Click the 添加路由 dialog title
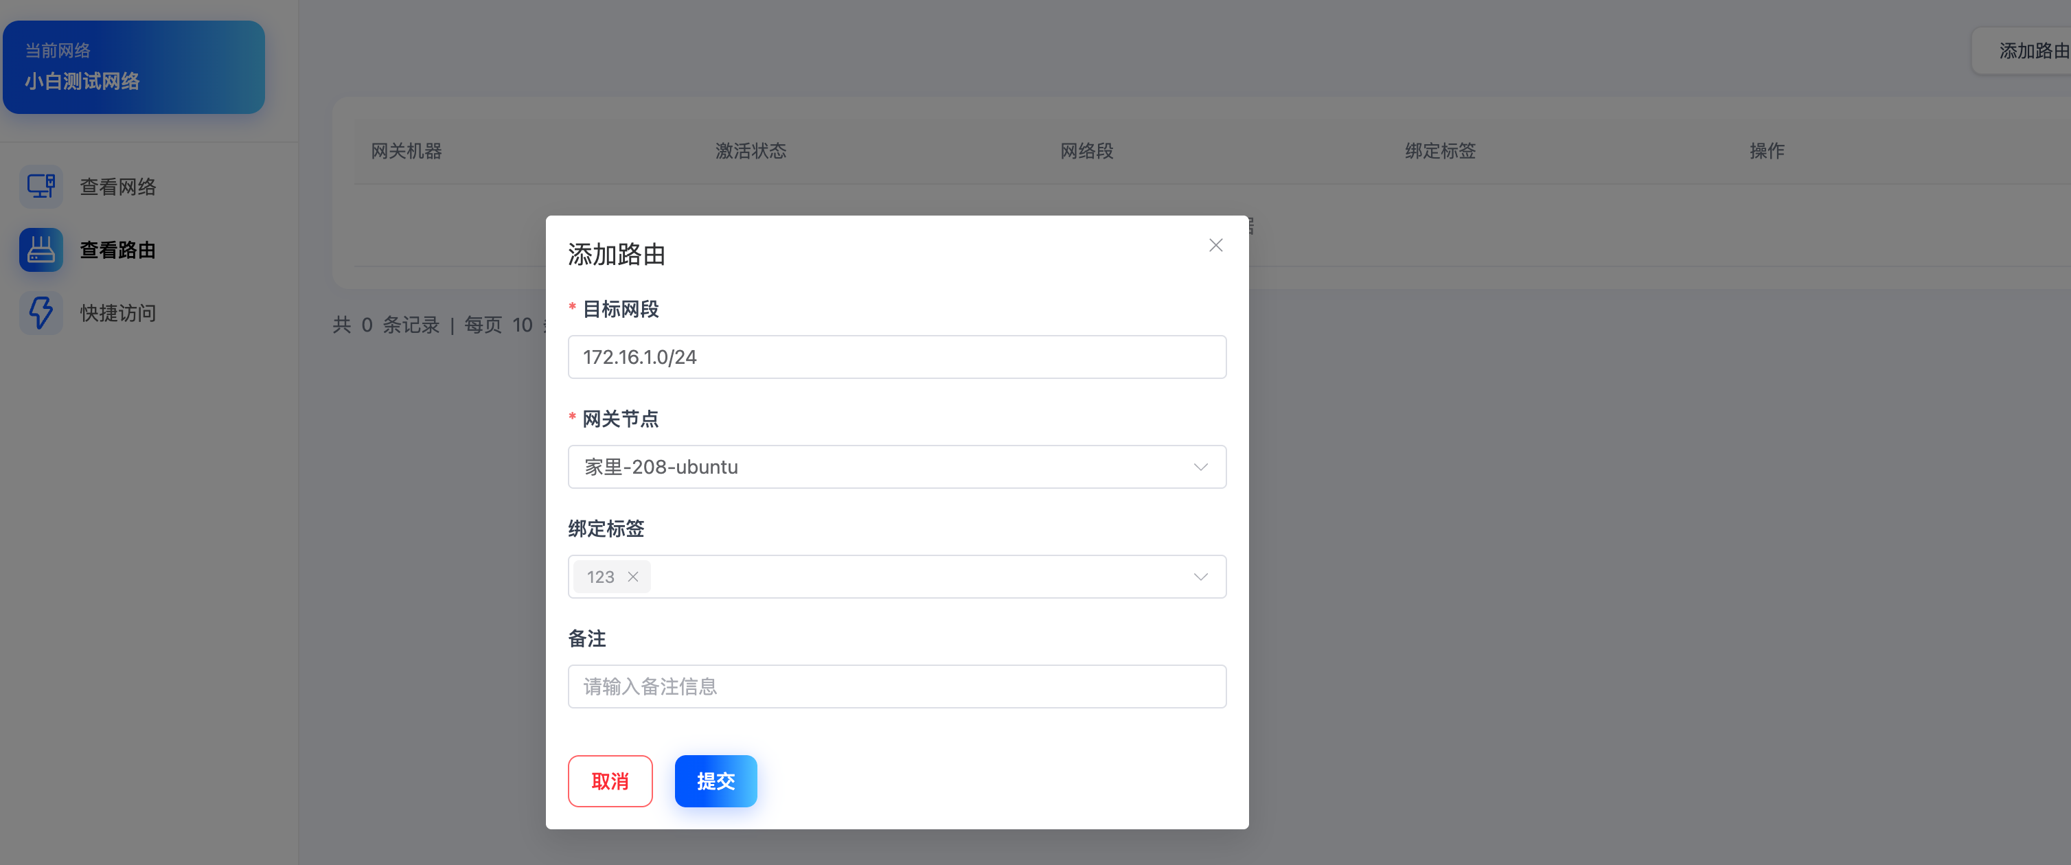2071x865 pixels. pyautogui.click(x=616, y=254)
